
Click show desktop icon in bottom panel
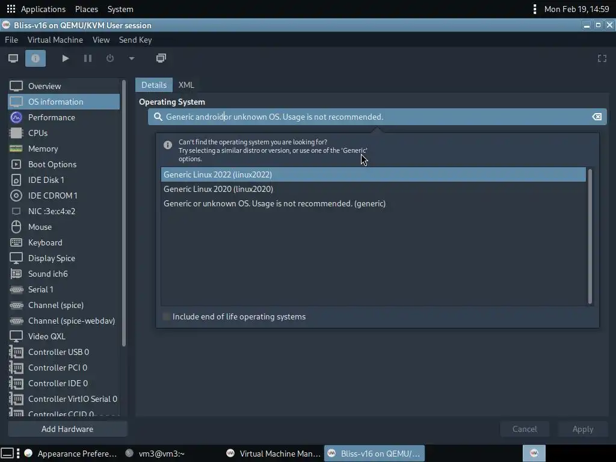tap(7, 454)
